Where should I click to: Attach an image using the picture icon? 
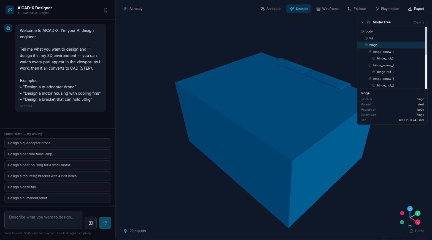coord(91,223)
